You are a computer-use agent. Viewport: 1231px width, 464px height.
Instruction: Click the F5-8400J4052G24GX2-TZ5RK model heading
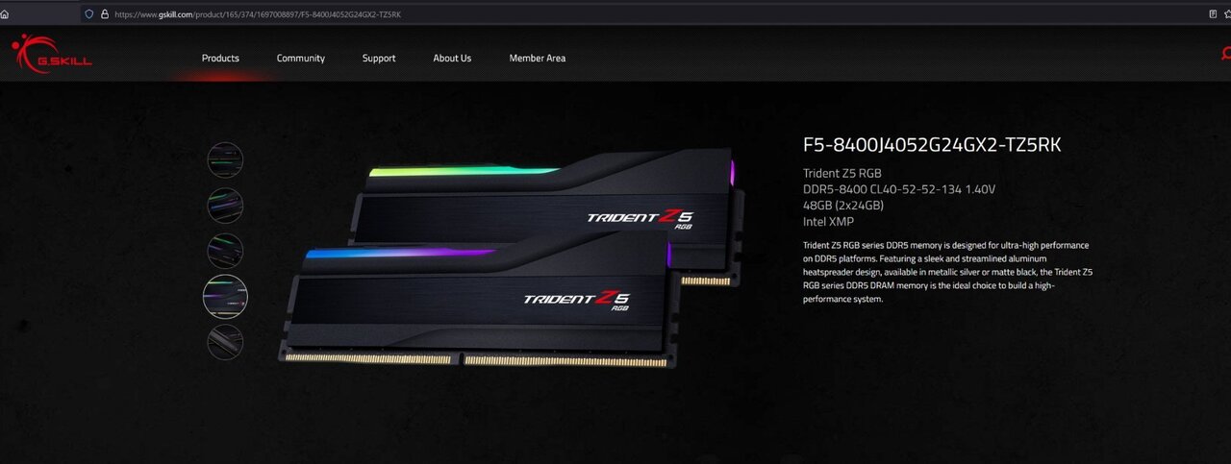point(932,145)
